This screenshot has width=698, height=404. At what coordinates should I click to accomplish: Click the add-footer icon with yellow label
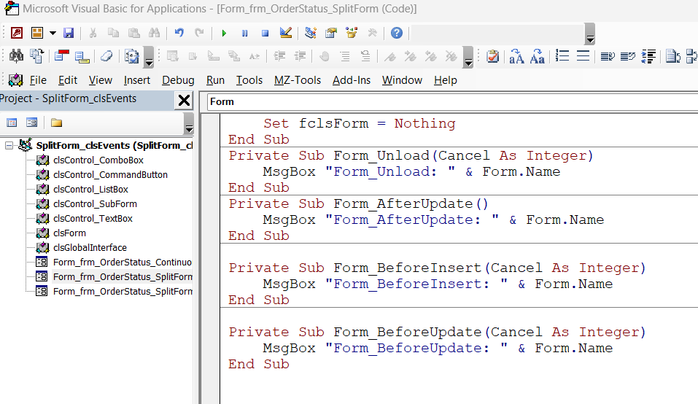[82, 56]
